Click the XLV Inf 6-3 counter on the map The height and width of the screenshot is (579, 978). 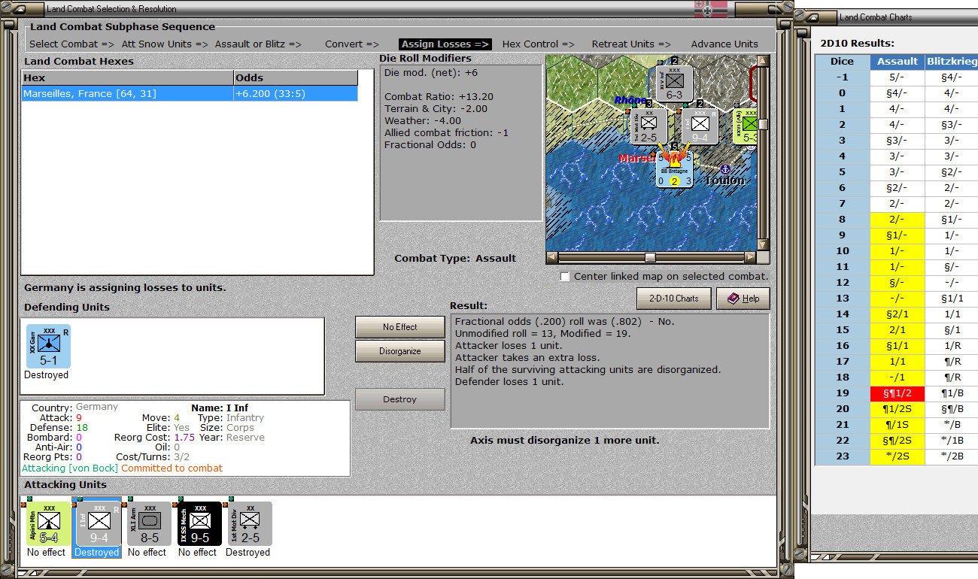(x=674, y=83)
